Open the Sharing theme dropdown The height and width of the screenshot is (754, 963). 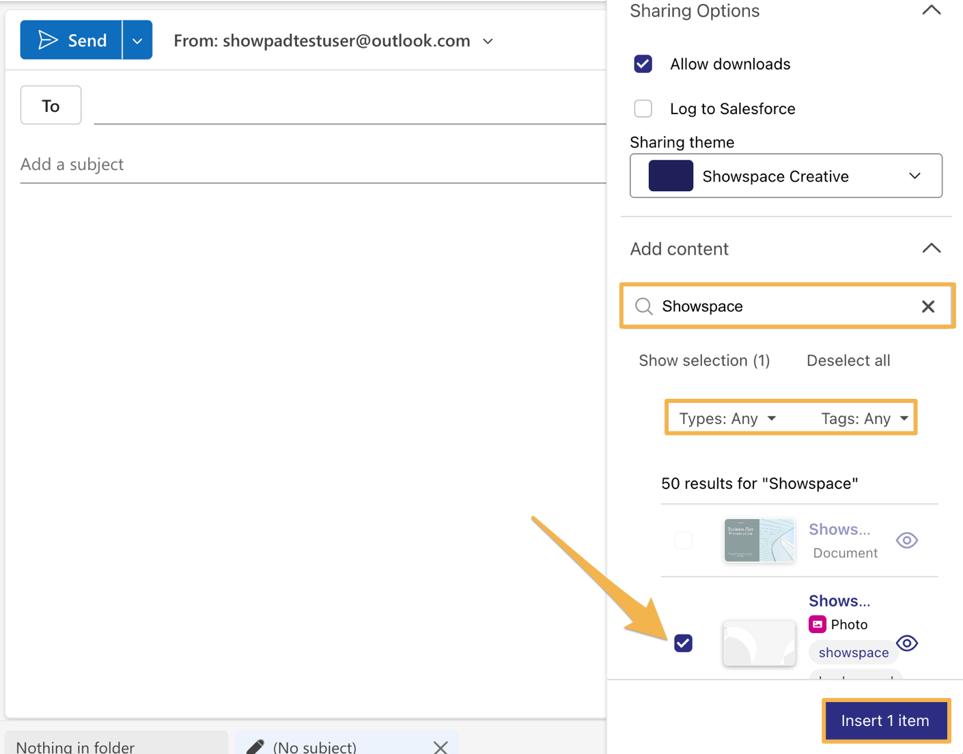(x=915, y=176)
